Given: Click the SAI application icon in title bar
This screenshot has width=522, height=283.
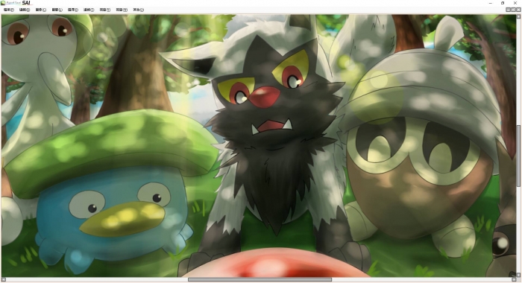Looking at the screenshot, I should coord(3,3).
